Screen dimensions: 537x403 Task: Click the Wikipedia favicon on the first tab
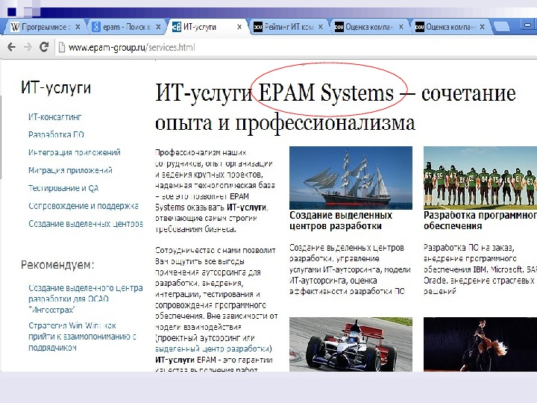(15, 27)
